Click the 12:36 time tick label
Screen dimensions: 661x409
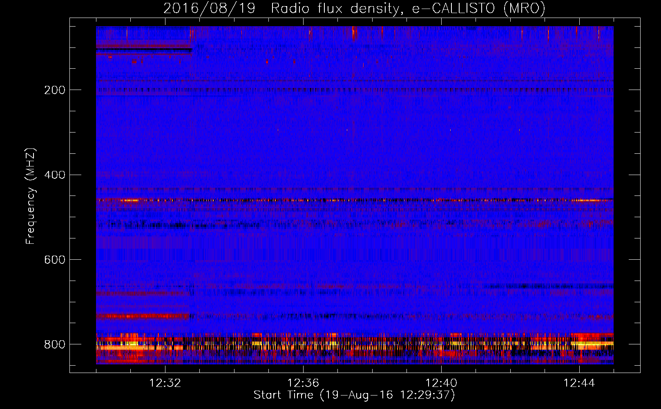click(x=303, y=383)
